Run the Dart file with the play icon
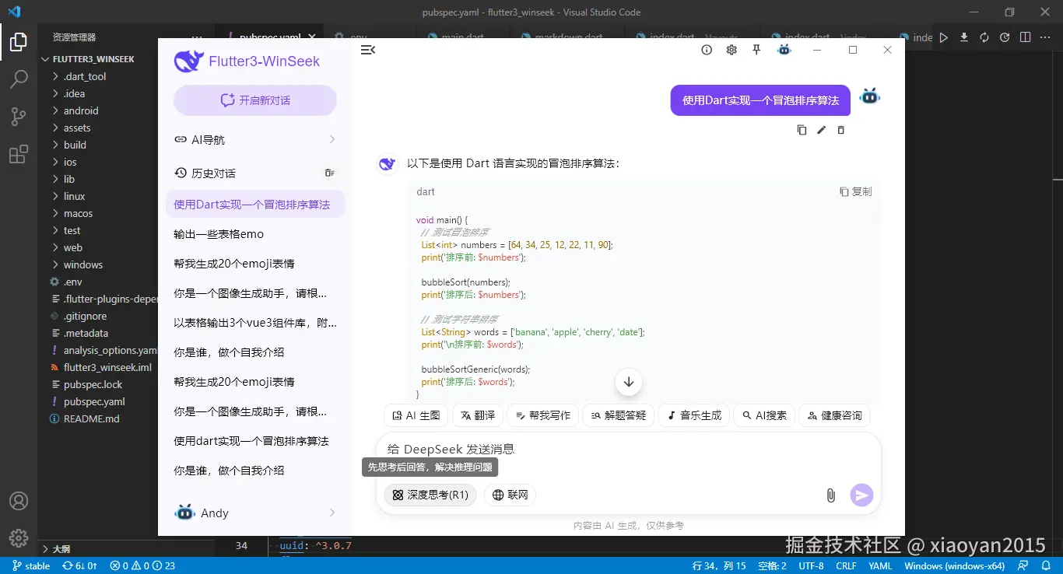The width and height of the screenshot is (1063, 574). (x=942, y=37)
